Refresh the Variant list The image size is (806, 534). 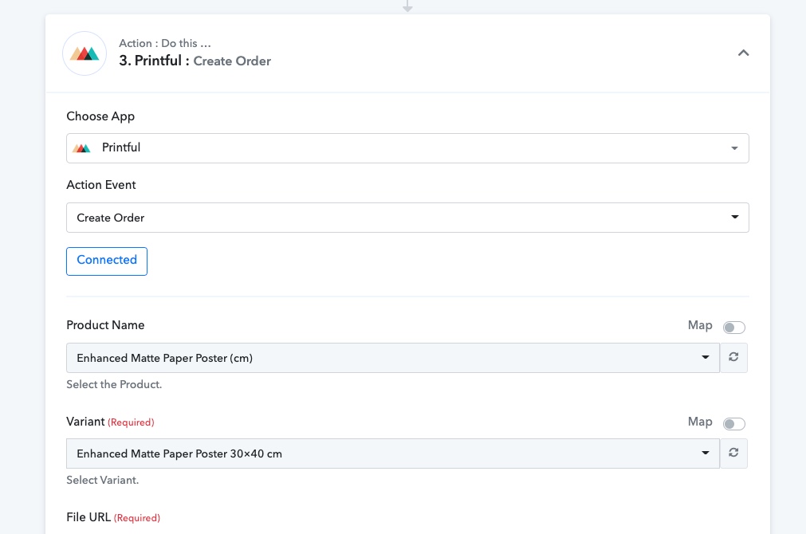[x=733, y=453]
